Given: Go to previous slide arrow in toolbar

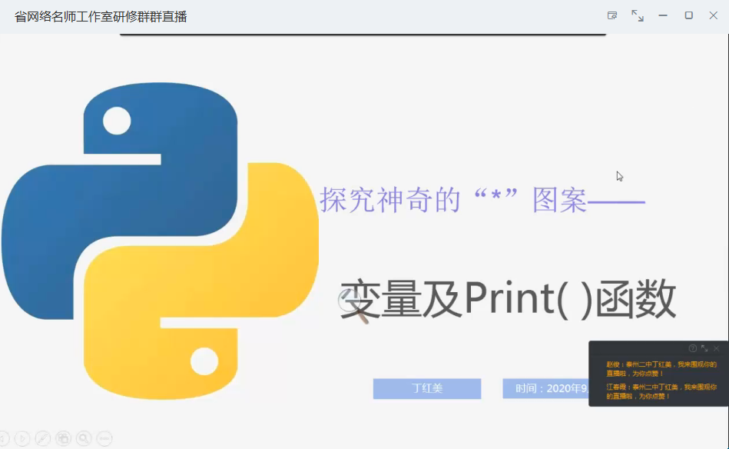Looking at the screenshot, I should [4, 438].
